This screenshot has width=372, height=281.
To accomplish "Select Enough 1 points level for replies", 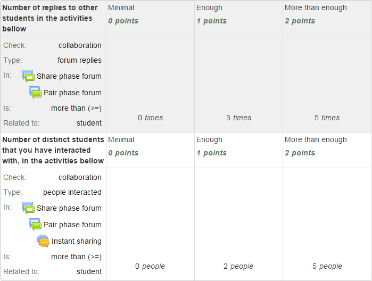I will click(x=238, y=18).
